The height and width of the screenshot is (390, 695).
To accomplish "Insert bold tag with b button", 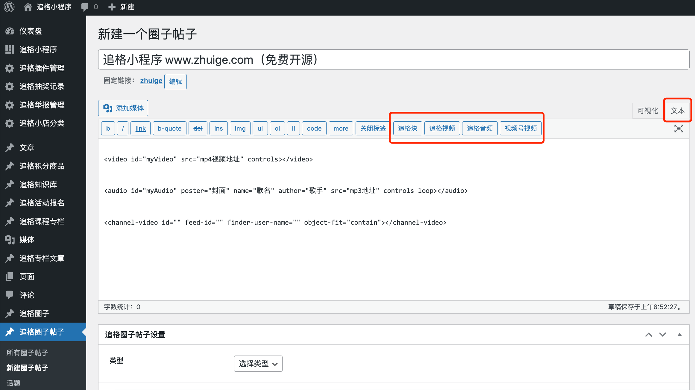I will 108,129.
